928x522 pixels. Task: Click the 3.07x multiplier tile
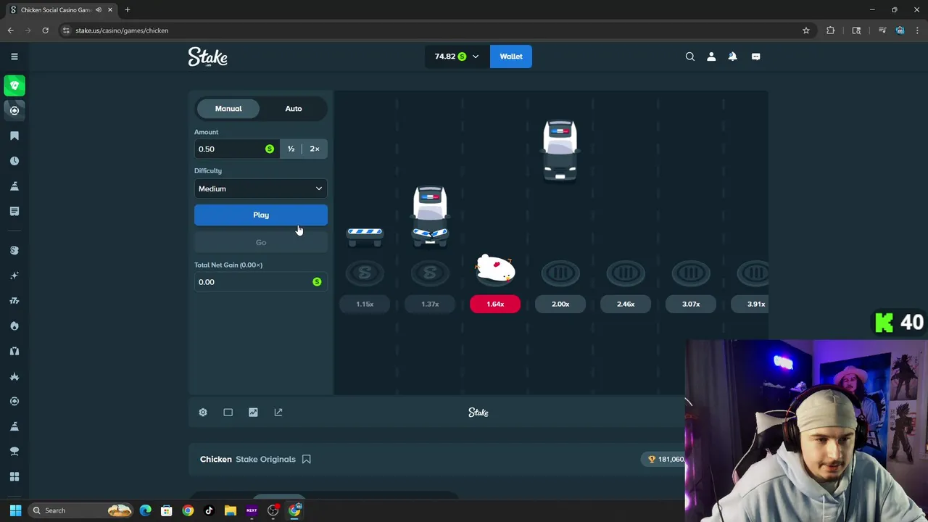click(x=691, y=304)
